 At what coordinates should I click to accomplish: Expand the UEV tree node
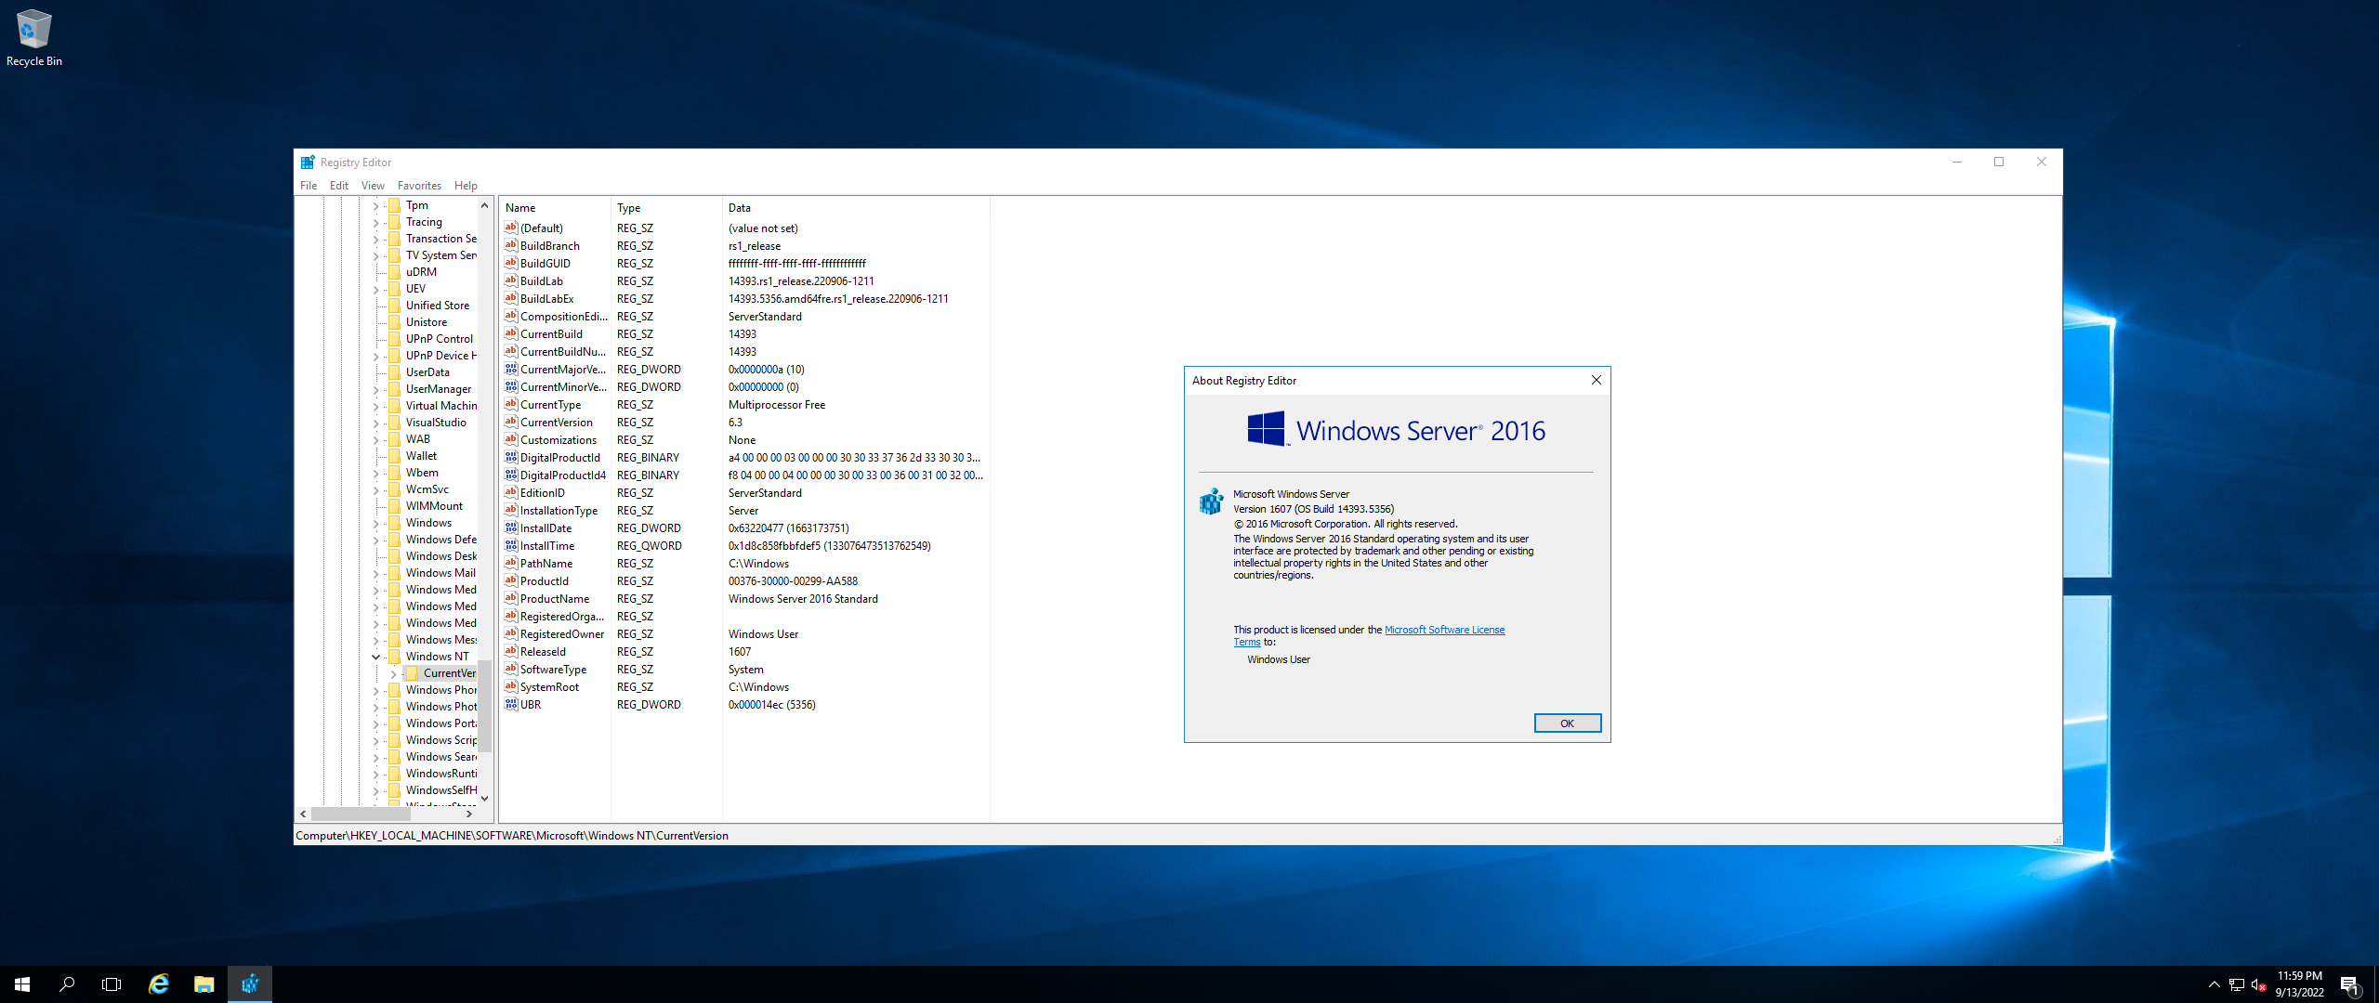click(x=375, y=290)
